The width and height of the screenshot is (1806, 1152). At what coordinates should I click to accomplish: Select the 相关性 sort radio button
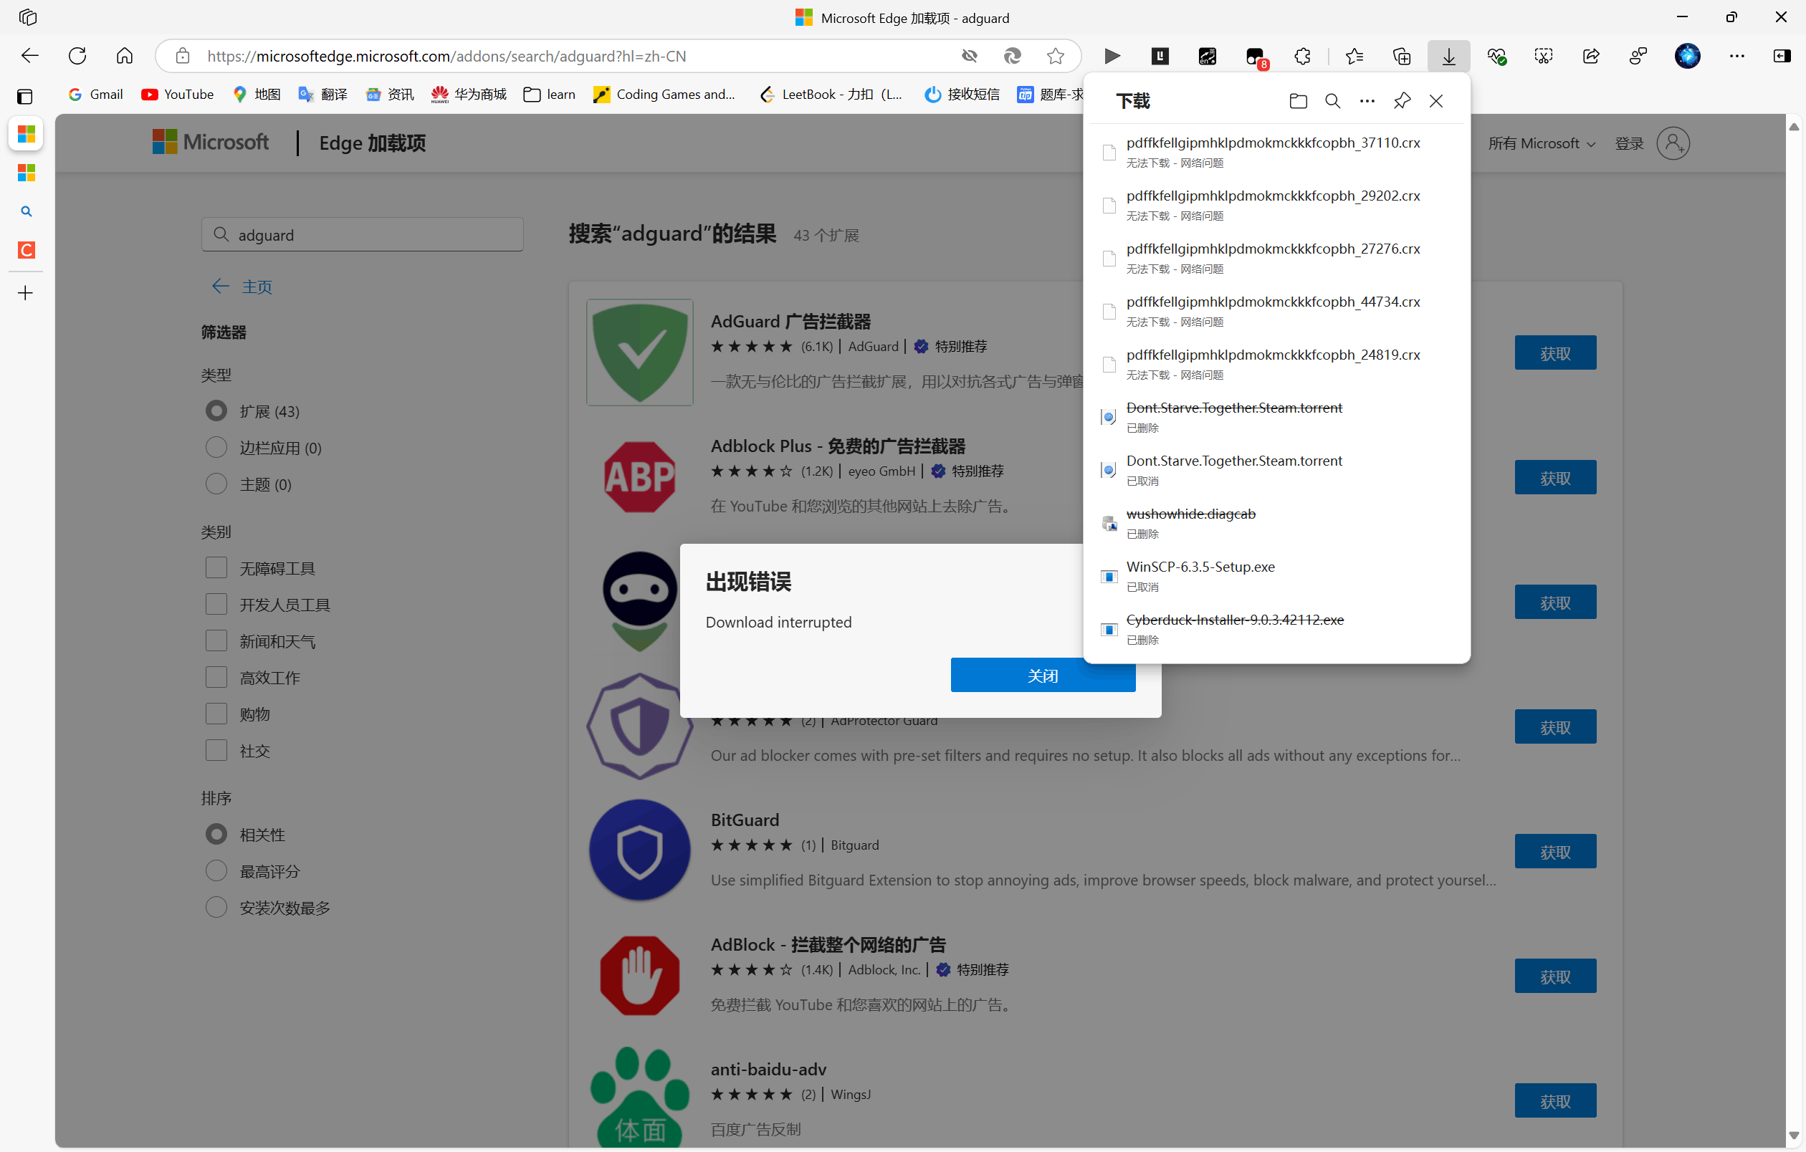pos(216,834)
